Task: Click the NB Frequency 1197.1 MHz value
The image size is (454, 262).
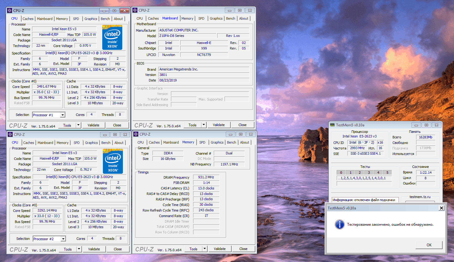Action: (x=229, y=164)
